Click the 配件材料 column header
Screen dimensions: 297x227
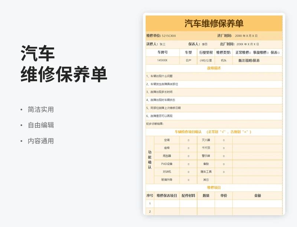189,196
